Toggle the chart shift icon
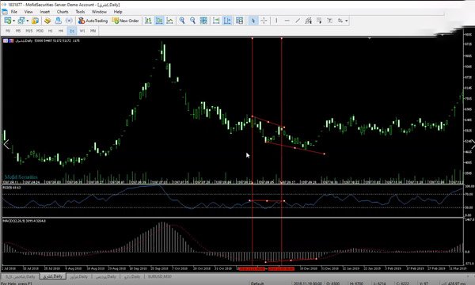The width and height of the screenshot is (475, 285). [227, 21]
